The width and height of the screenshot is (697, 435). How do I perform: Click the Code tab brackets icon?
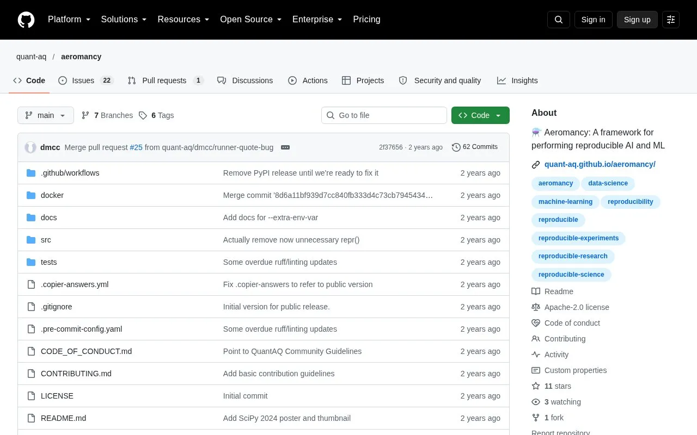coord(17,80)
